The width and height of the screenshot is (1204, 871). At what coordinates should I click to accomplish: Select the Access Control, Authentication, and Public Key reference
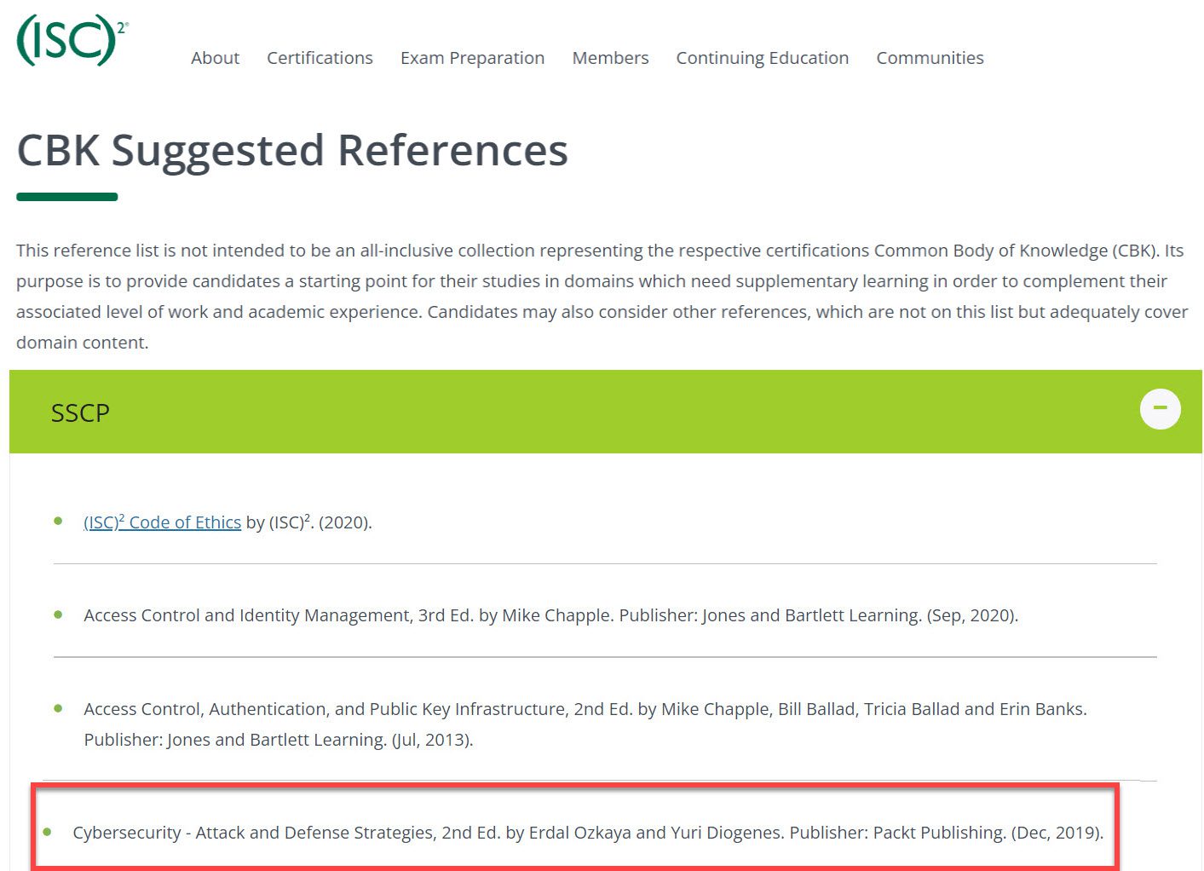pyautogui.click(x=585, y=724)
